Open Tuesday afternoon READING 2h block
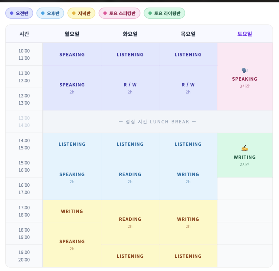 [130, 177]
